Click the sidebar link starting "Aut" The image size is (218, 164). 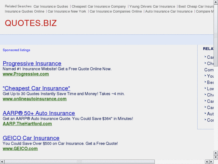[210, 114]
